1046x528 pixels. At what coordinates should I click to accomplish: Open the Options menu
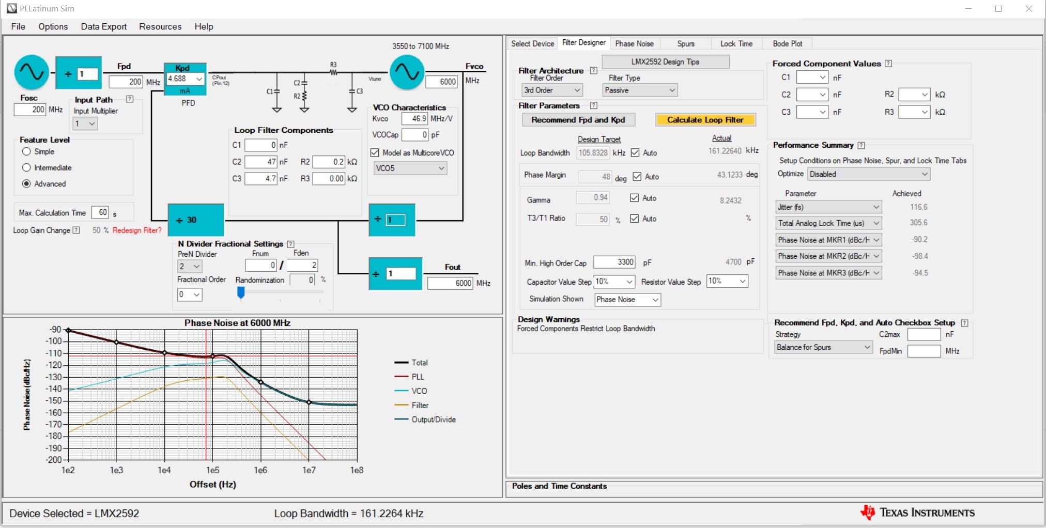(53, 26)
